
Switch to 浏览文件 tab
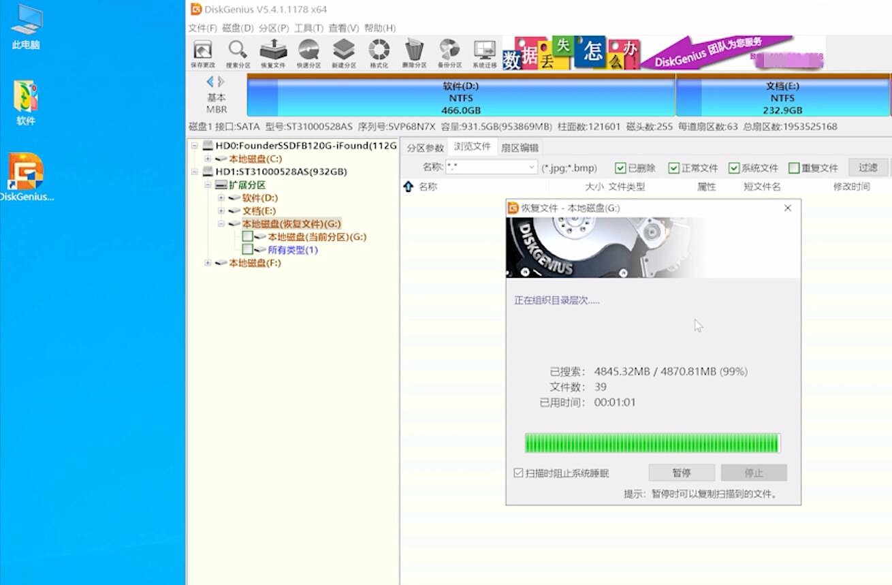pyautogui.click(x=472, y=147)
